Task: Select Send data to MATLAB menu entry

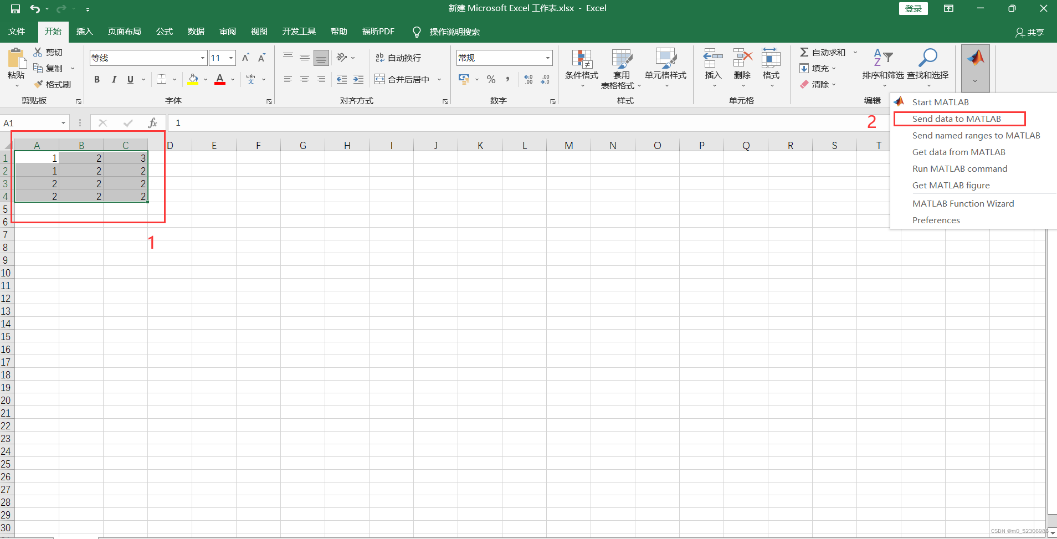Action: pos(957,119)
